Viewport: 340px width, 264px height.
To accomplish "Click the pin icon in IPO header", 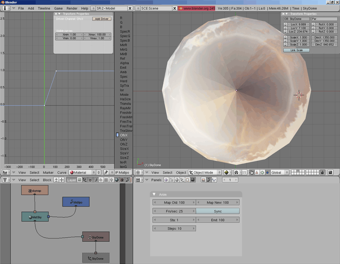I will point(106,172).
